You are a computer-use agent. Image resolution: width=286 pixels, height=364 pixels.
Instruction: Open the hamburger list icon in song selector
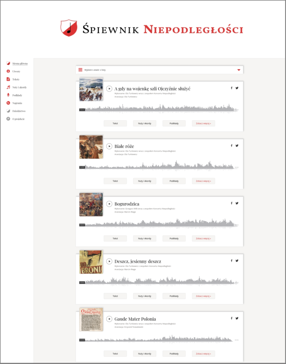click(81, 70)
